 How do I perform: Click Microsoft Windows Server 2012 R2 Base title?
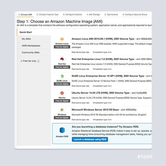[95, 110]
